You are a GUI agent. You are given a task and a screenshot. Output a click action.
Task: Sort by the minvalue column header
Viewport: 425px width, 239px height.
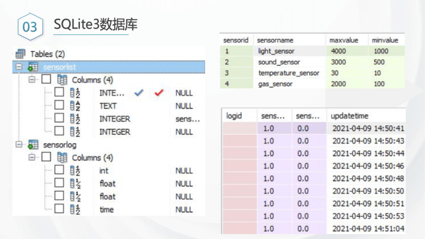(x=386, y=40)
